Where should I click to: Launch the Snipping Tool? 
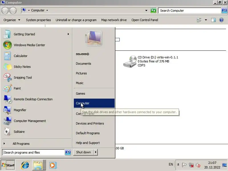[x=36, y=78]
